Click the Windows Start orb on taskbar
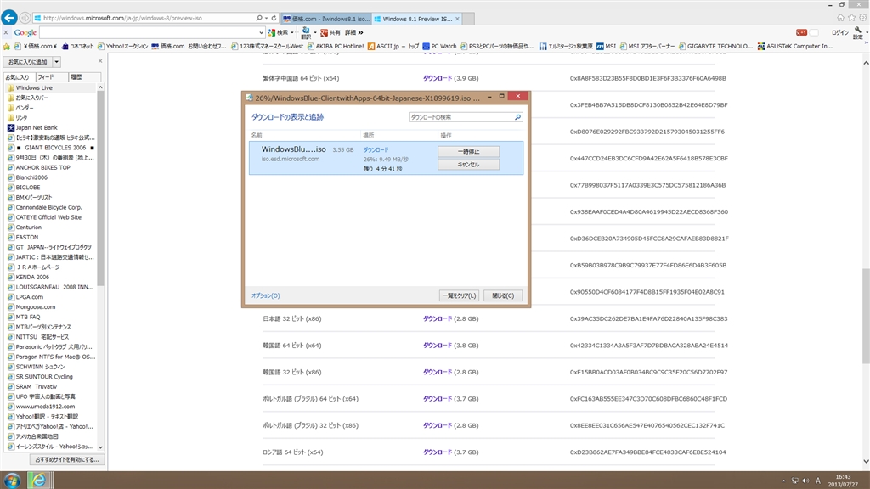The width and height of the screenshot is (870, 489). [x=12, y=480]
